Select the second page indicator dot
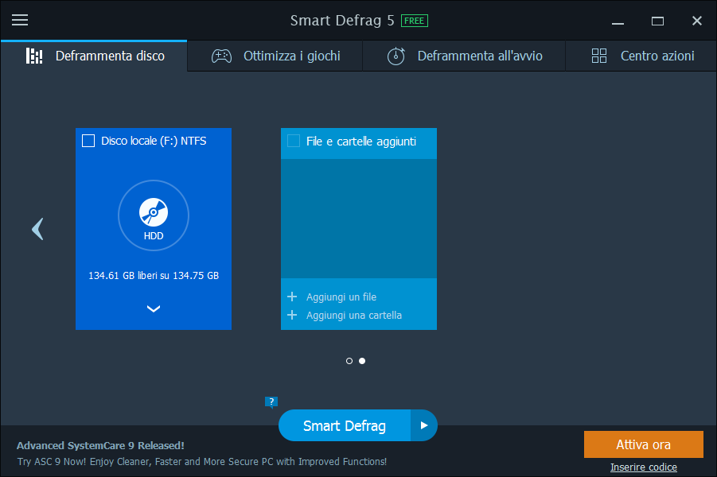The image size is (717, 477). (x=362, y=361)
